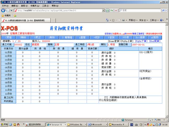Click the IE Back navigation arrow
Screen dimensions: 169x127
tap(3, 10)
